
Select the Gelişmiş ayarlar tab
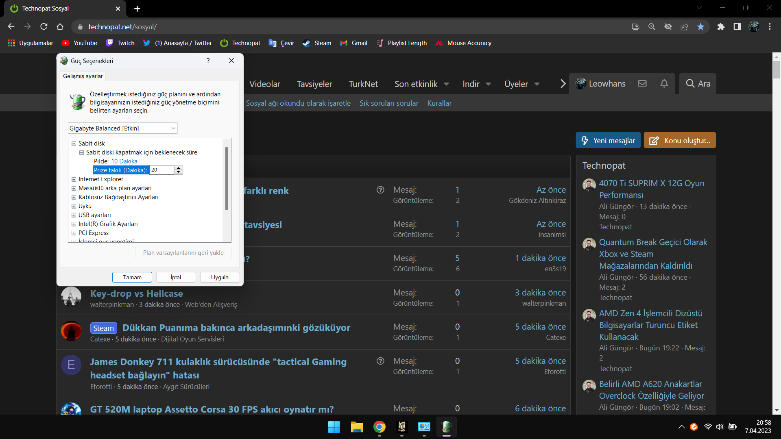[x=83, y=76]
